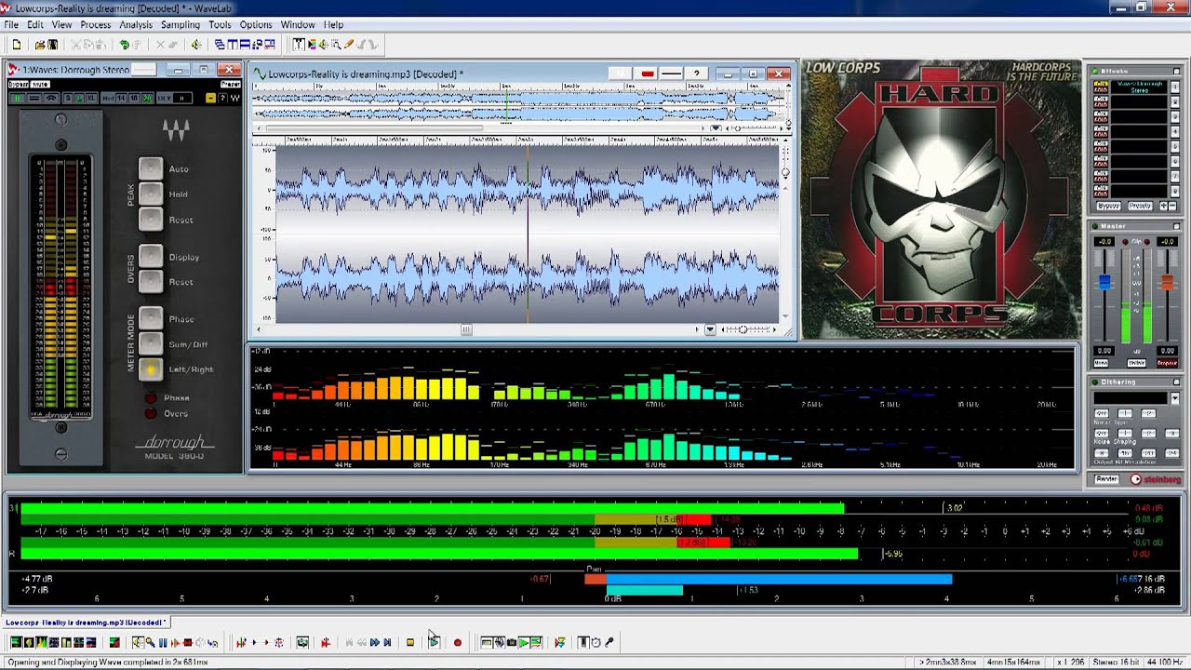Click the Save floppy disk icon

(x=52, y=45)
